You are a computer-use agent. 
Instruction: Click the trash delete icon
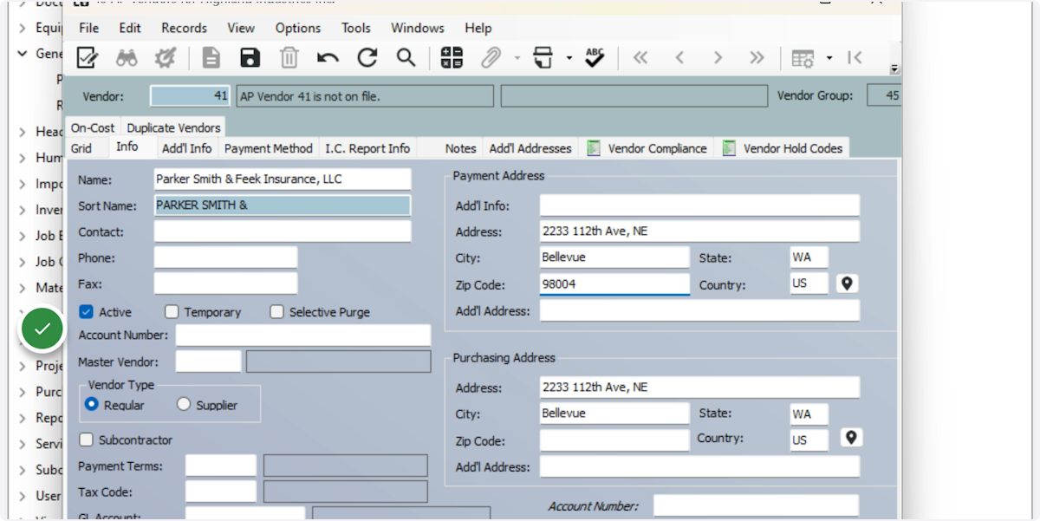pos(289,58)
